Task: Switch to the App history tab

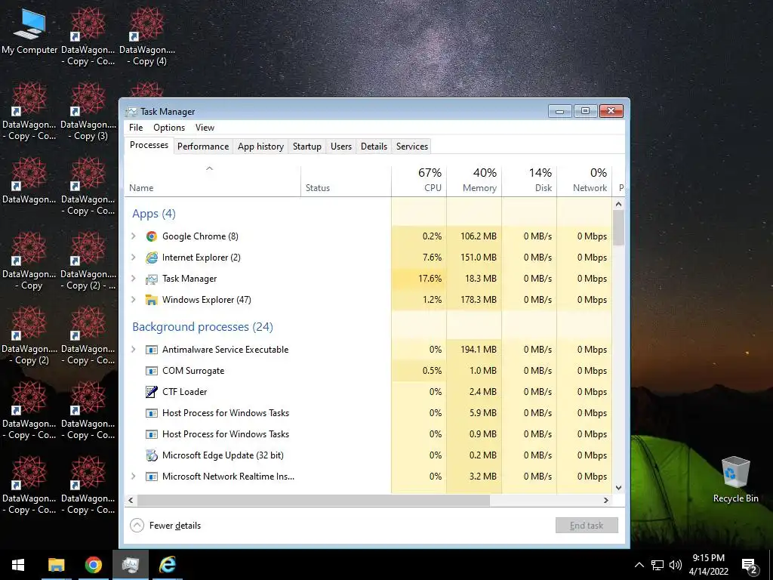Action: pos(260,147)
